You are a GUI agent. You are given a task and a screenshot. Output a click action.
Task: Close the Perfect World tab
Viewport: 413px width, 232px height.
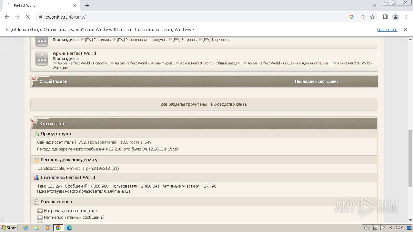tap(75, 5)
